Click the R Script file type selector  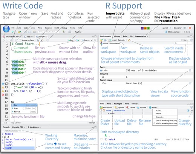[x=92, y=123]
